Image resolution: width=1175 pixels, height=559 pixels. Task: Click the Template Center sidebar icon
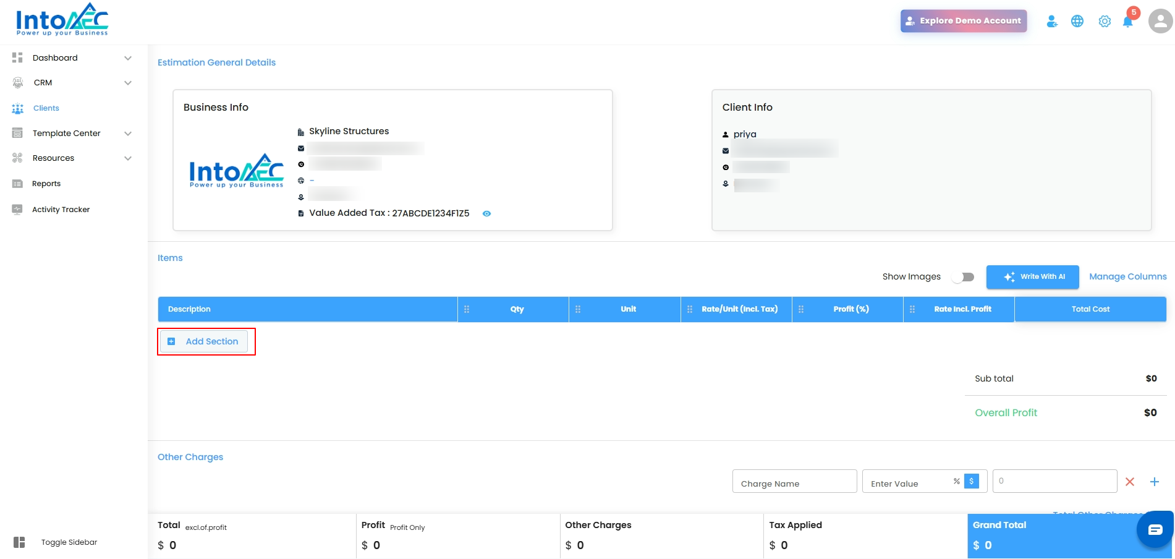click(17, 133)
